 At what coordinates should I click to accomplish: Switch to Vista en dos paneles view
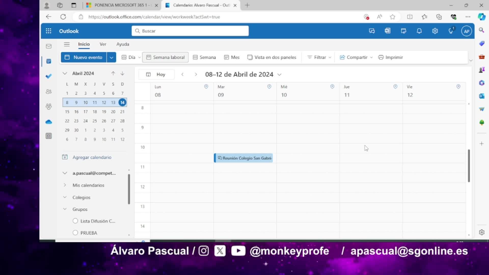tap(272, 57)
